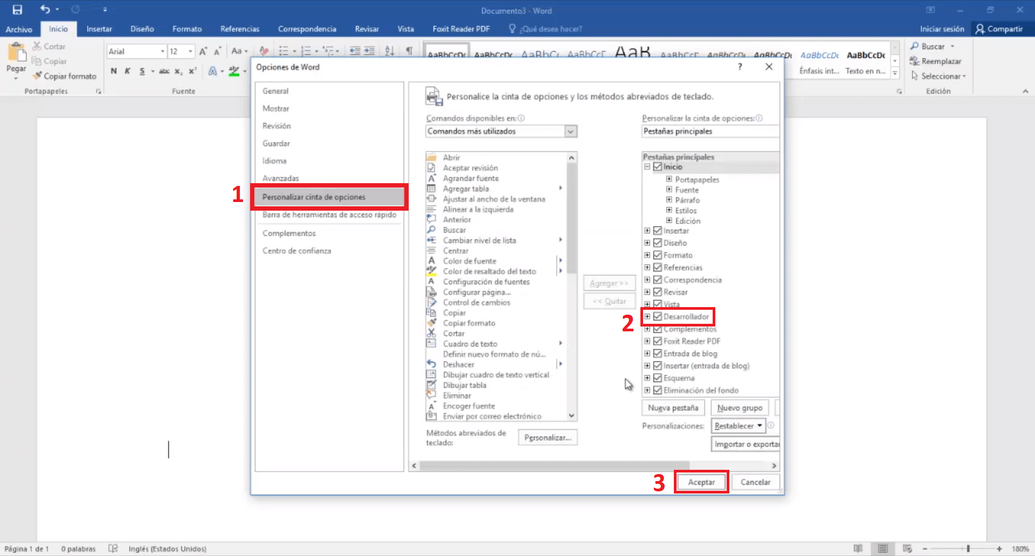The height and width of the screenshot is (556, 1035).
Task: Toggle bold (N) formatting
Action: pos(113,71)
